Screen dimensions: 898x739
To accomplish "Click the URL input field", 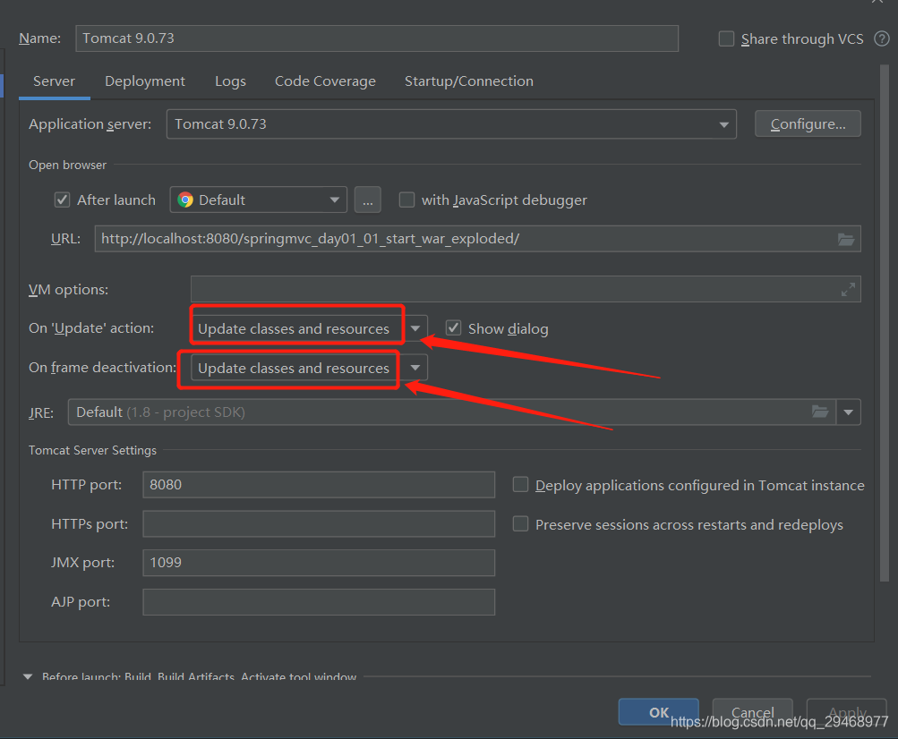I will pos(477,239).
